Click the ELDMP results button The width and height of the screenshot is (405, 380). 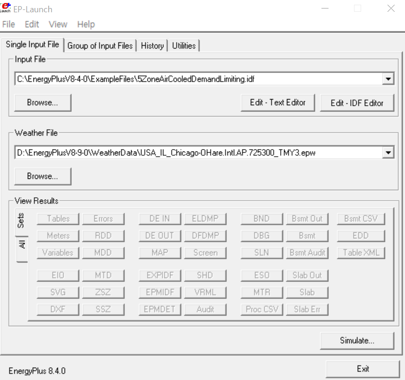[x=205, y=219]
